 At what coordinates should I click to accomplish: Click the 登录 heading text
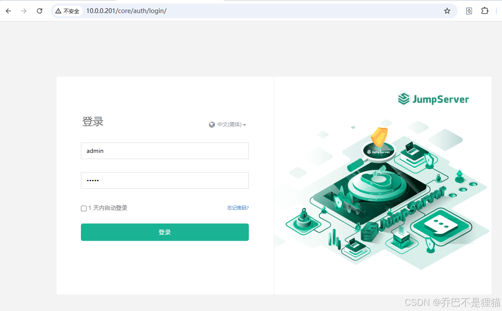[x=93, y=122]
